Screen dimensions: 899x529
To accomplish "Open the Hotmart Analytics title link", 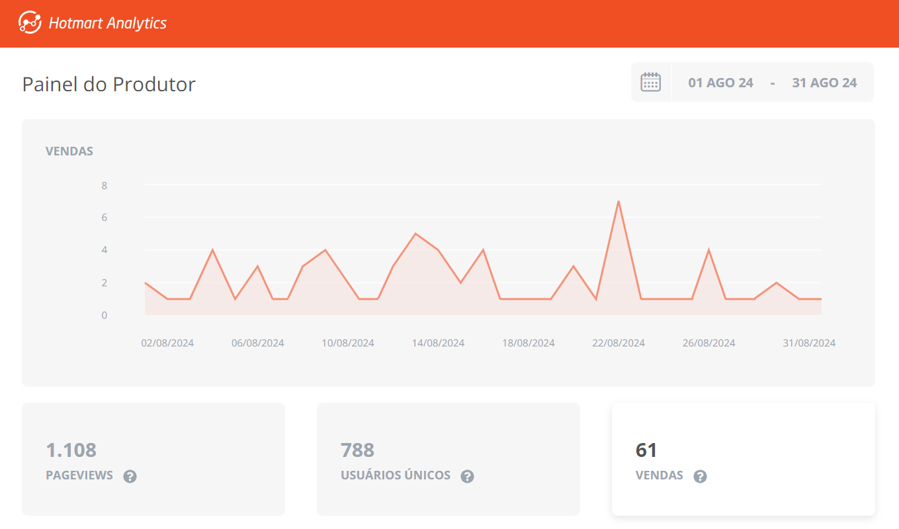I will [108, 23].
